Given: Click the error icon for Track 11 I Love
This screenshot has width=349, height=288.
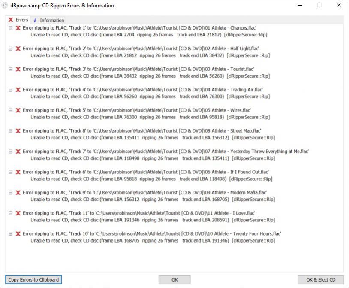Looking at the screenshot, I should coord(18,213).
